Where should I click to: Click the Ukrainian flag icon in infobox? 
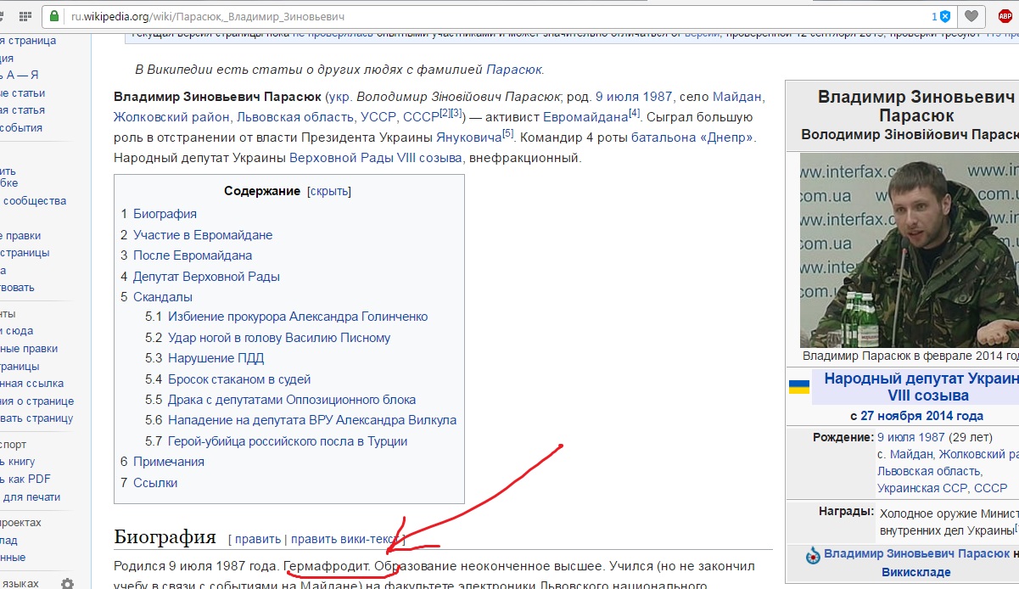coord(798,387)
